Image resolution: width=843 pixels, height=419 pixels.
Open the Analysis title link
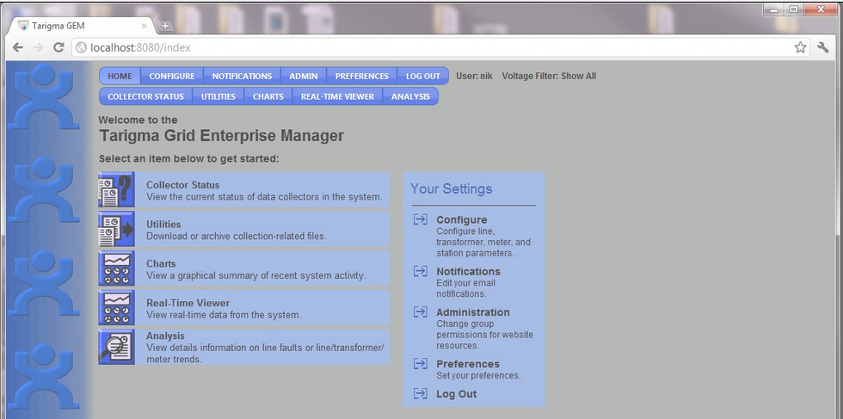tap(165, 336)
